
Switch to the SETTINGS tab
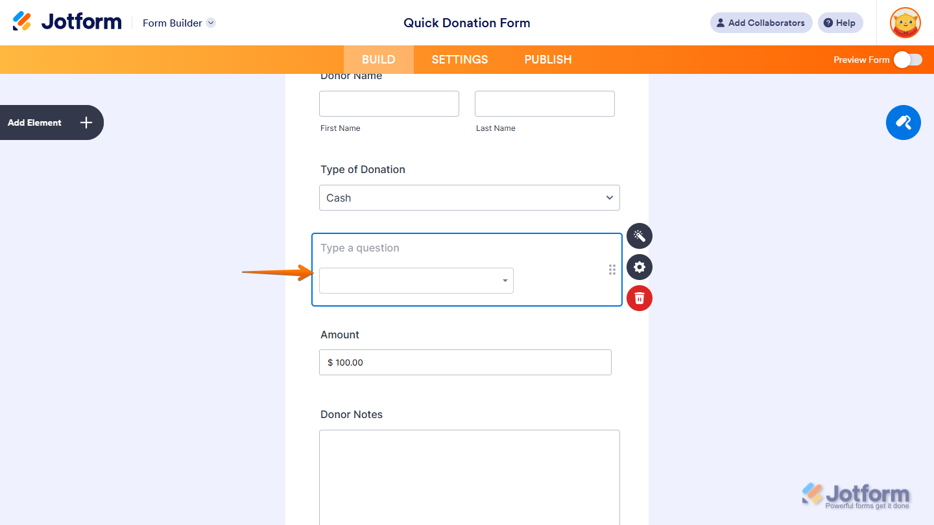tap(459, 59)
